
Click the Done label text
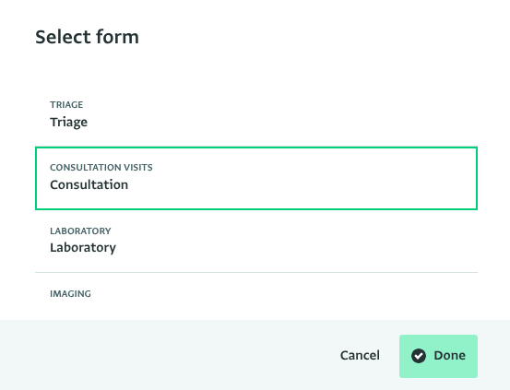[449, 356]
